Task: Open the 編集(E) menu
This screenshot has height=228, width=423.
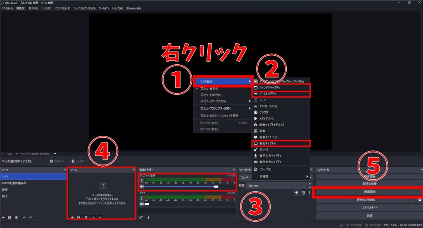Action: point(21,8)
